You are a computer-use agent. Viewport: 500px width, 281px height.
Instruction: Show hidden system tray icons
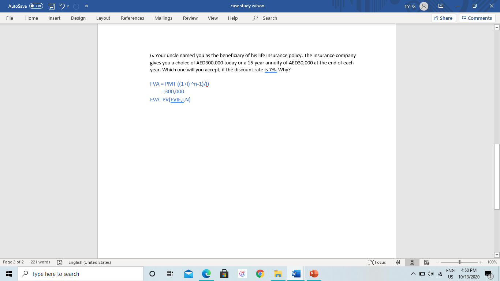click(x=413, y=274)
